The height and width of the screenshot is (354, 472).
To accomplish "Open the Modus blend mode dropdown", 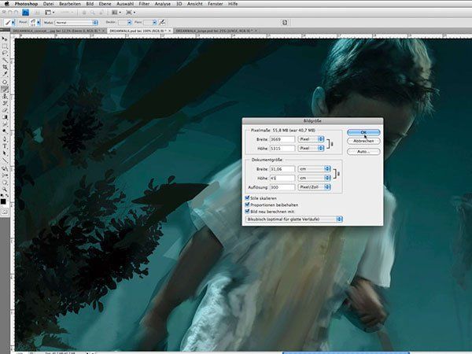I will [76, 23].
